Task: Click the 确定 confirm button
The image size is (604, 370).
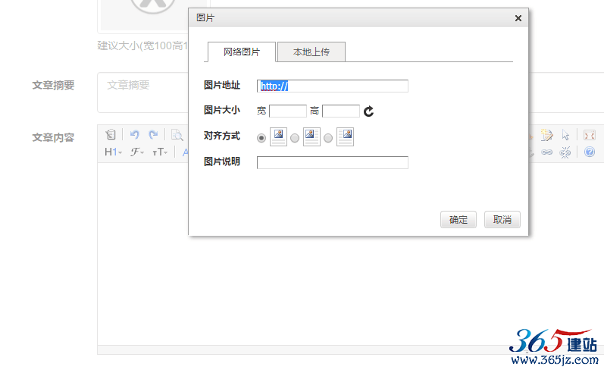Action: (x=458, y=220)
